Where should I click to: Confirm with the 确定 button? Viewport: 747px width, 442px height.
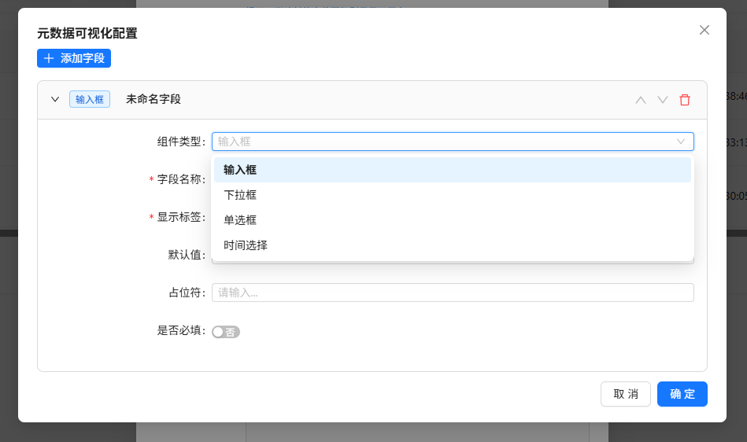click(682, 394)
